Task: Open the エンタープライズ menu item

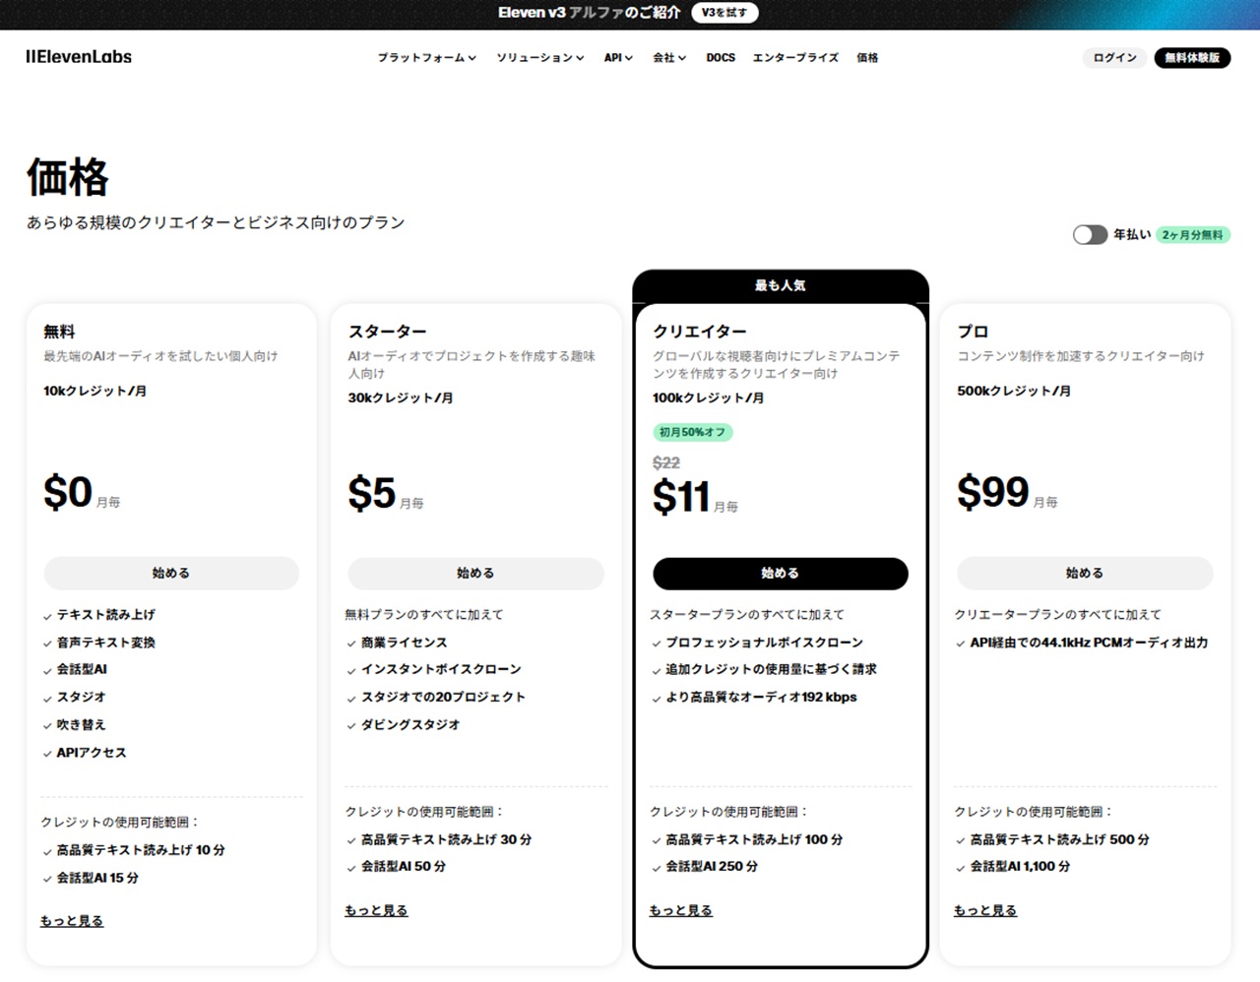Action: 795,58
